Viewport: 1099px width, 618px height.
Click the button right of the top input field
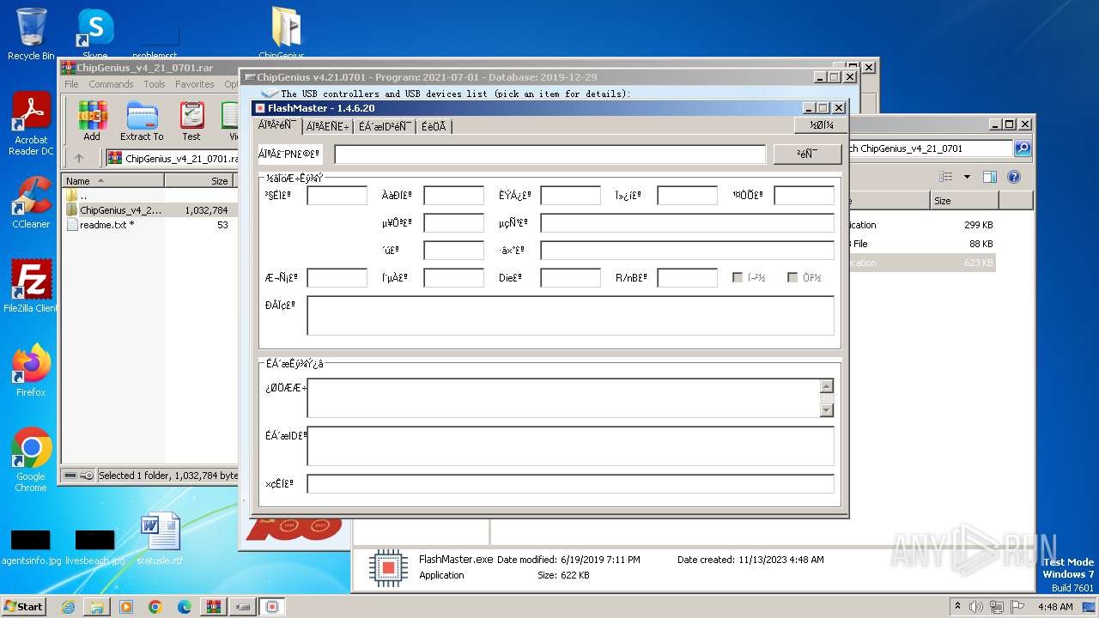[x=807, y=154]
